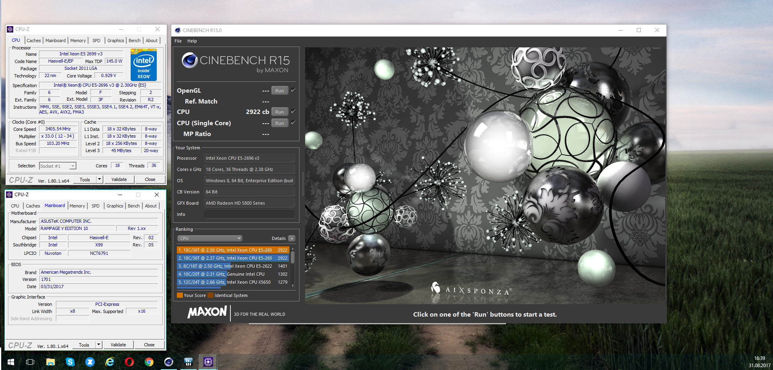This screenshot has height=370, width=773.
Task: Click Tools button in top CPU-Z window
Action: coord(85,179)
